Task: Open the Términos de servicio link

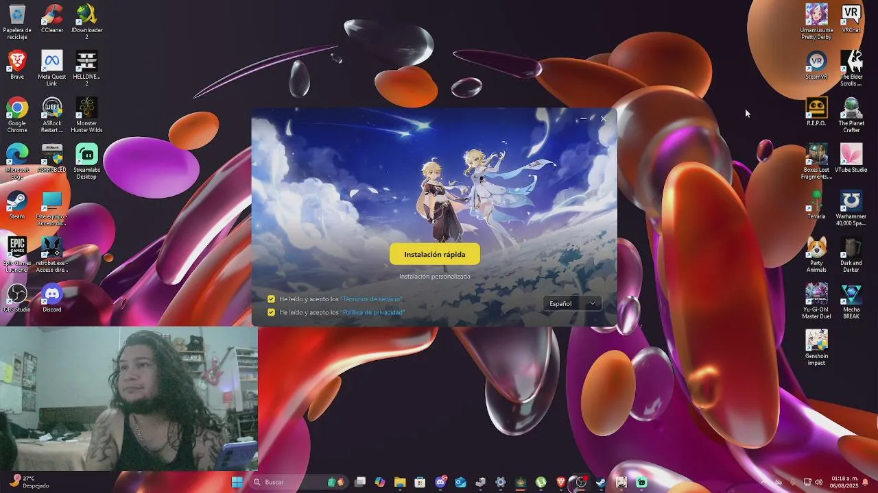Action: pyautogui.click(x=372, y=299)
